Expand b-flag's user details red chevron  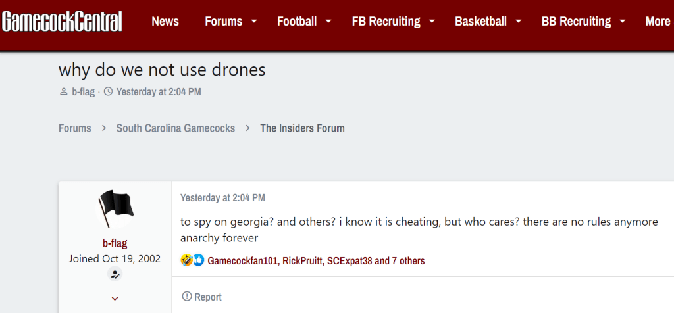[115, 299]
